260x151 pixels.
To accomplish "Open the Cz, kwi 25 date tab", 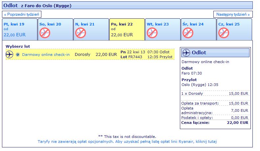I will pyautogui.click(x=234, y=29).
